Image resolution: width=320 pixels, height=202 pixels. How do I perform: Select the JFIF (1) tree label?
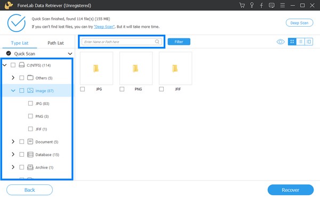coord(41,129)
